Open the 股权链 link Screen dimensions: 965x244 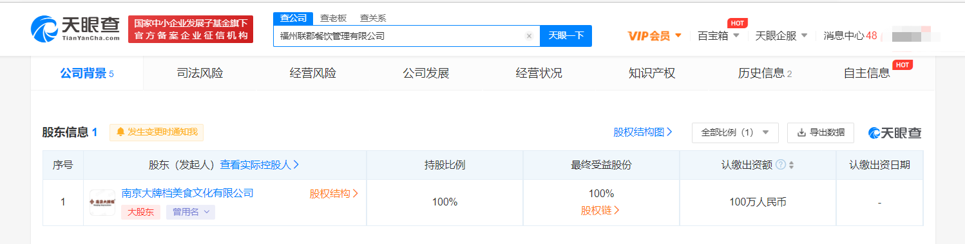tap(600, 210)
